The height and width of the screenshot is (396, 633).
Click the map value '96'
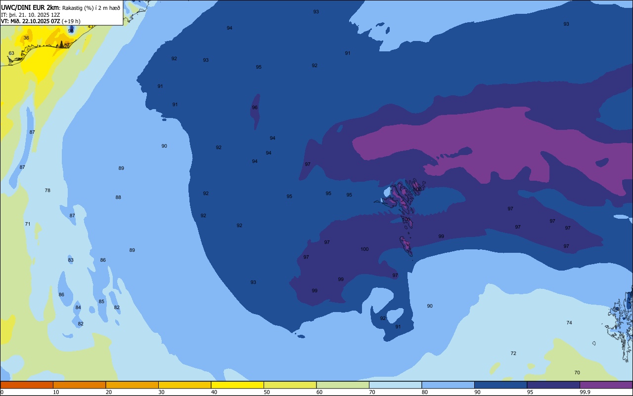(x=255, y=108)
